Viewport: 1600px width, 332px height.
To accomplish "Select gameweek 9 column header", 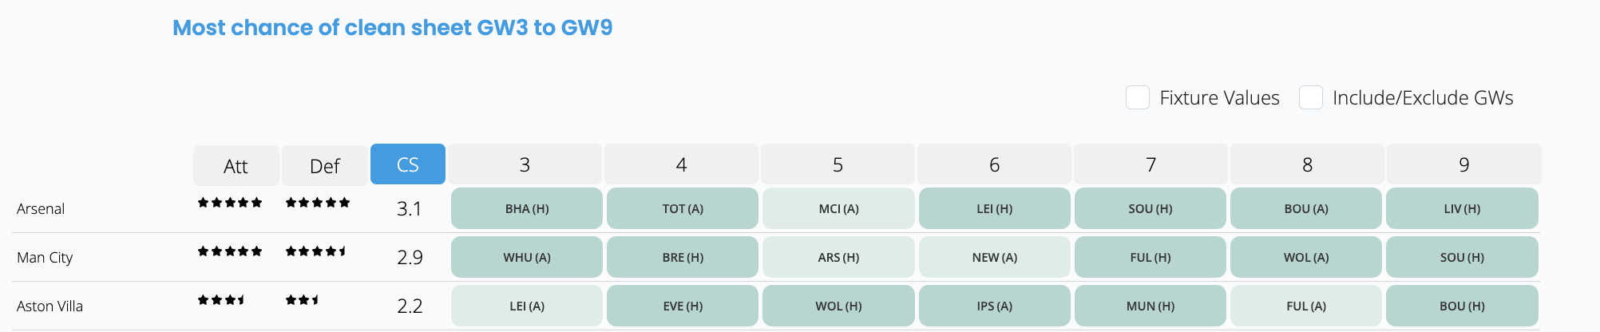I will coord(1463,164).
